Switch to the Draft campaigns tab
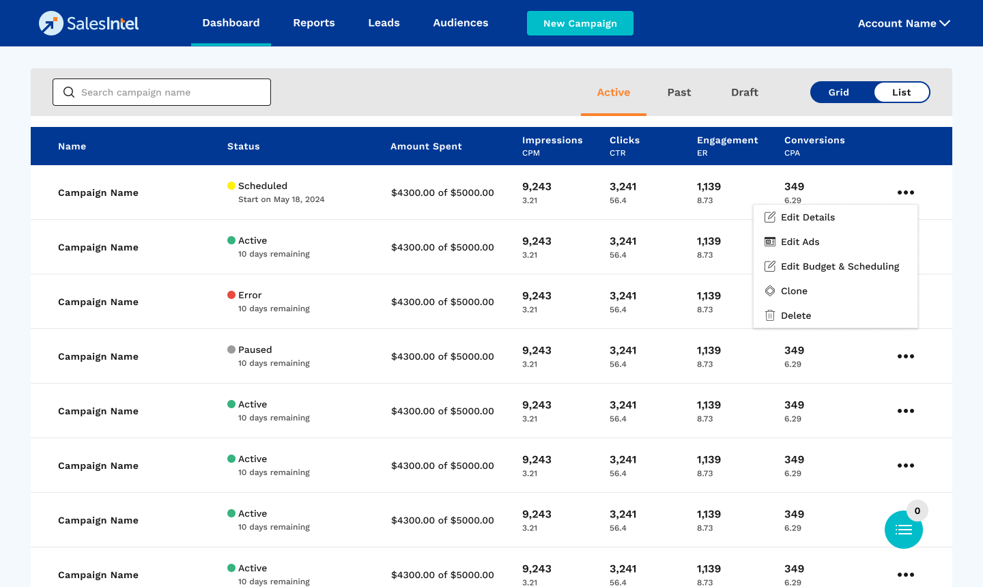 click(744, 92)
